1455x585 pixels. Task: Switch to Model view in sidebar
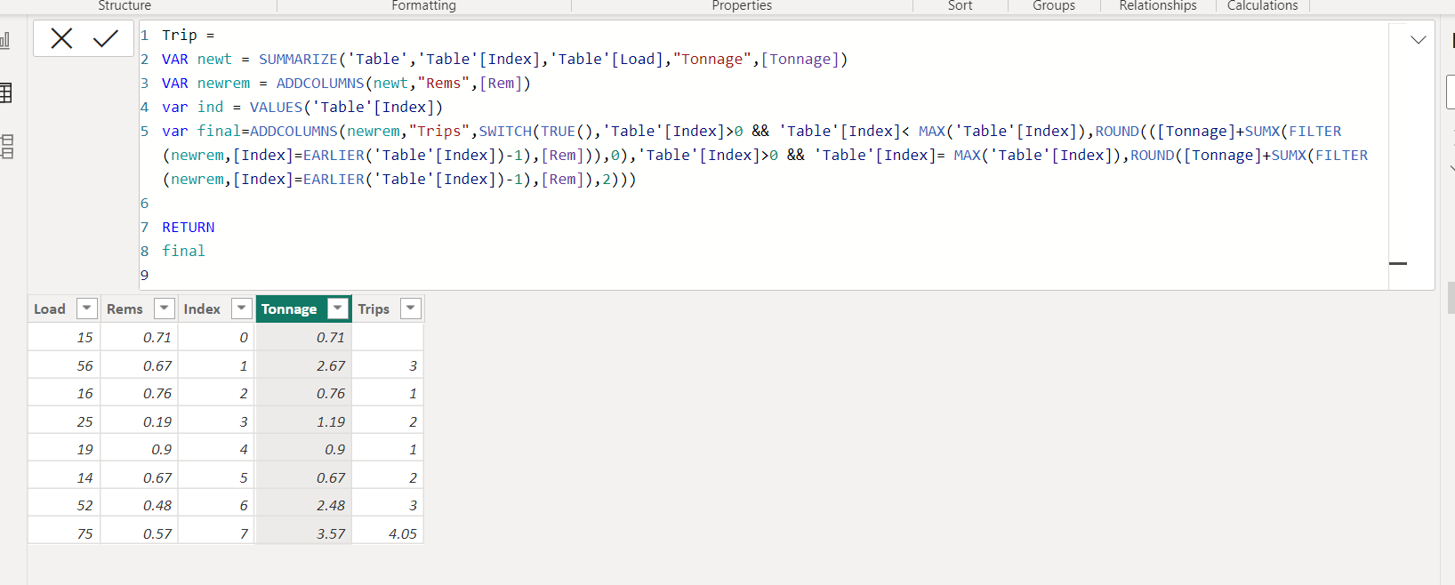click(7, 146)
